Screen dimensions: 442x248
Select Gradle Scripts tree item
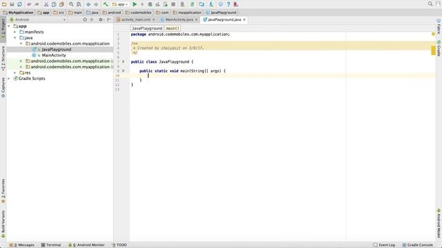pos(32,79)
